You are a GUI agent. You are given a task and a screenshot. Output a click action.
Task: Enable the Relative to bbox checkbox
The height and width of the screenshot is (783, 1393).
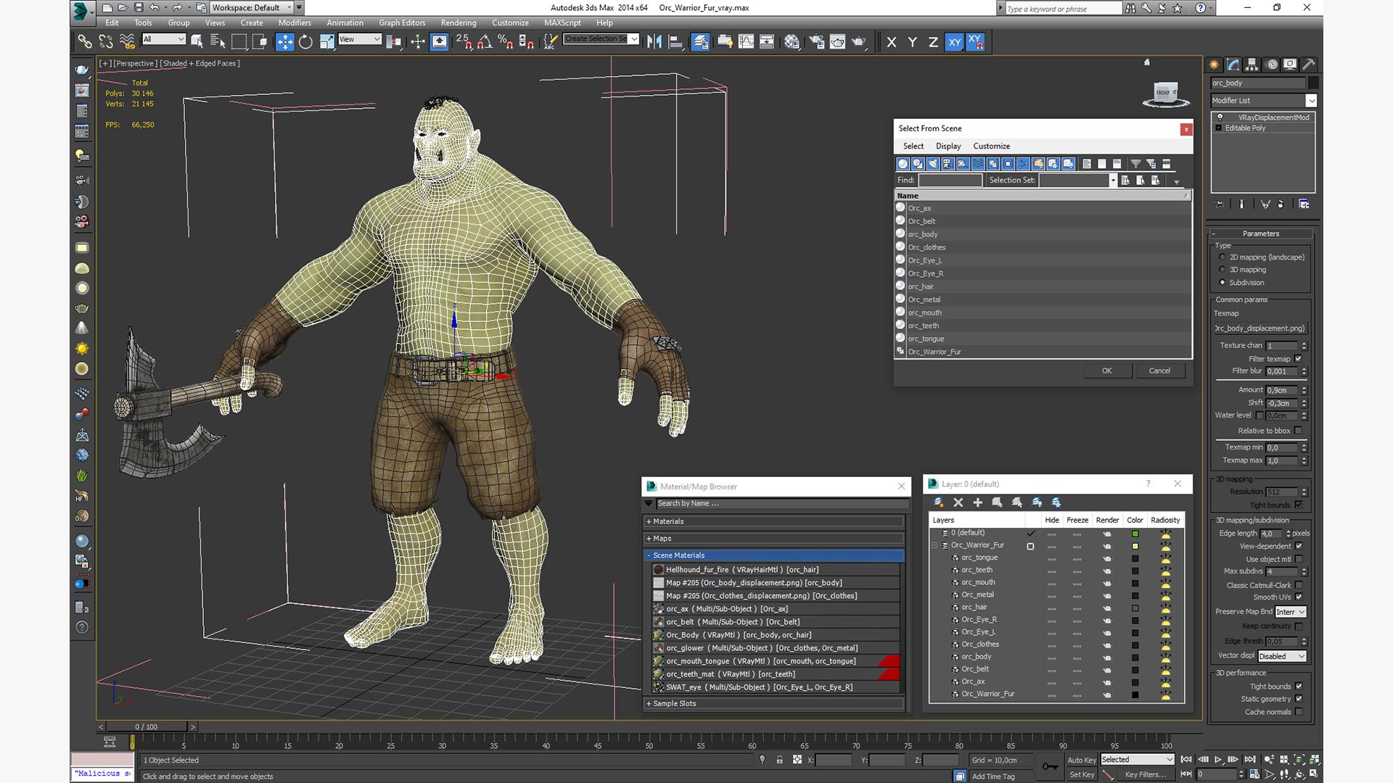point(1298,431)
